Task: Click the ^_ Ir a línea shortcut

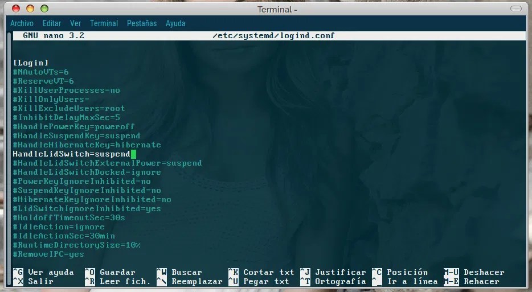Action: pyautogui.click(x=405, y=282)
